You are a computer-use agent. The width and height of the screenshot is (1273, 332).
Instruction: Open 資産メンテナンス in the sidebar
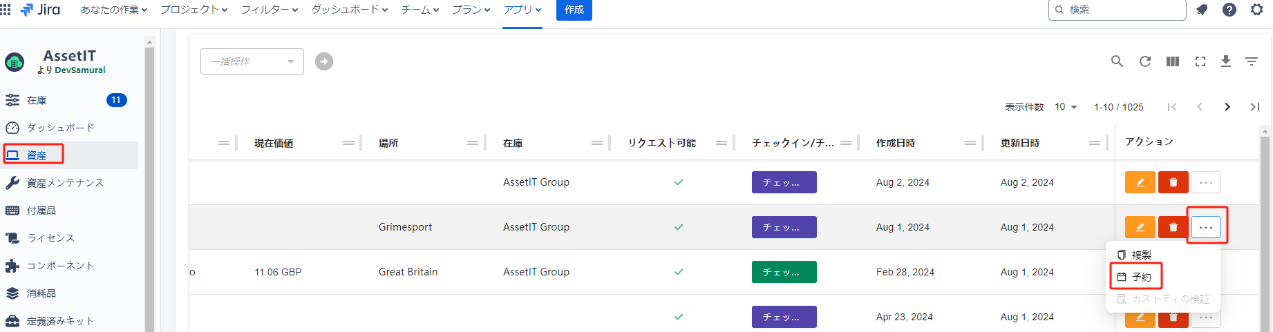(x=65, y=183)
